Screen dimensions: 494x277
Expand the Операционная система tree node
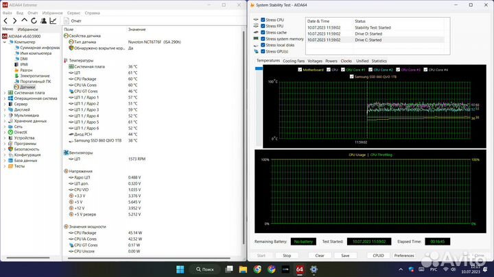[5, 98]
